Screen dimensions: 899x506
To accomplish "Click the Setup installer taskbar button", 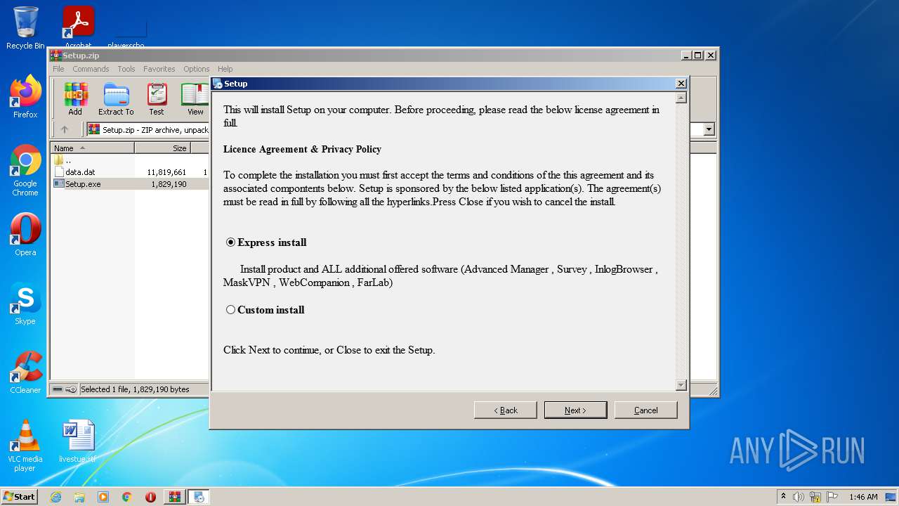I will (199, 497).
